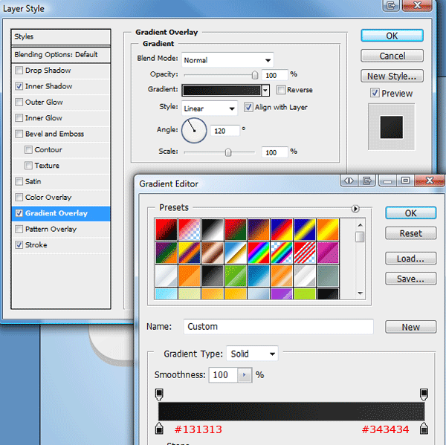Choose the solid magenta gradient preset
Viewport: 446px width, 445px height.
[328, 253]
